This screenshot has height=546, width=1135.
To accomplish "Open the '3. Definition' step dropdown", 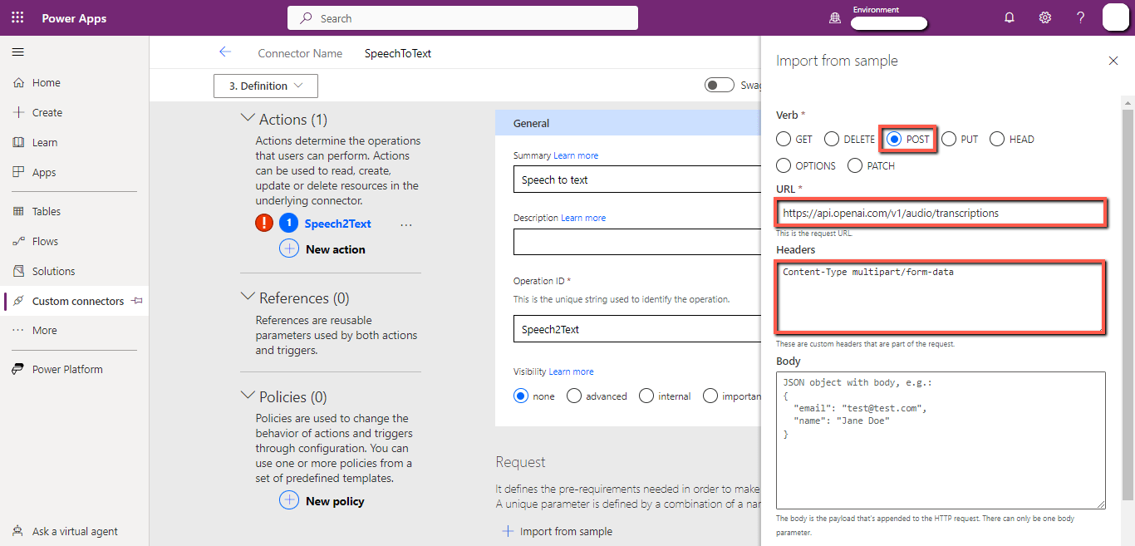I will click(x=266, y=86).
